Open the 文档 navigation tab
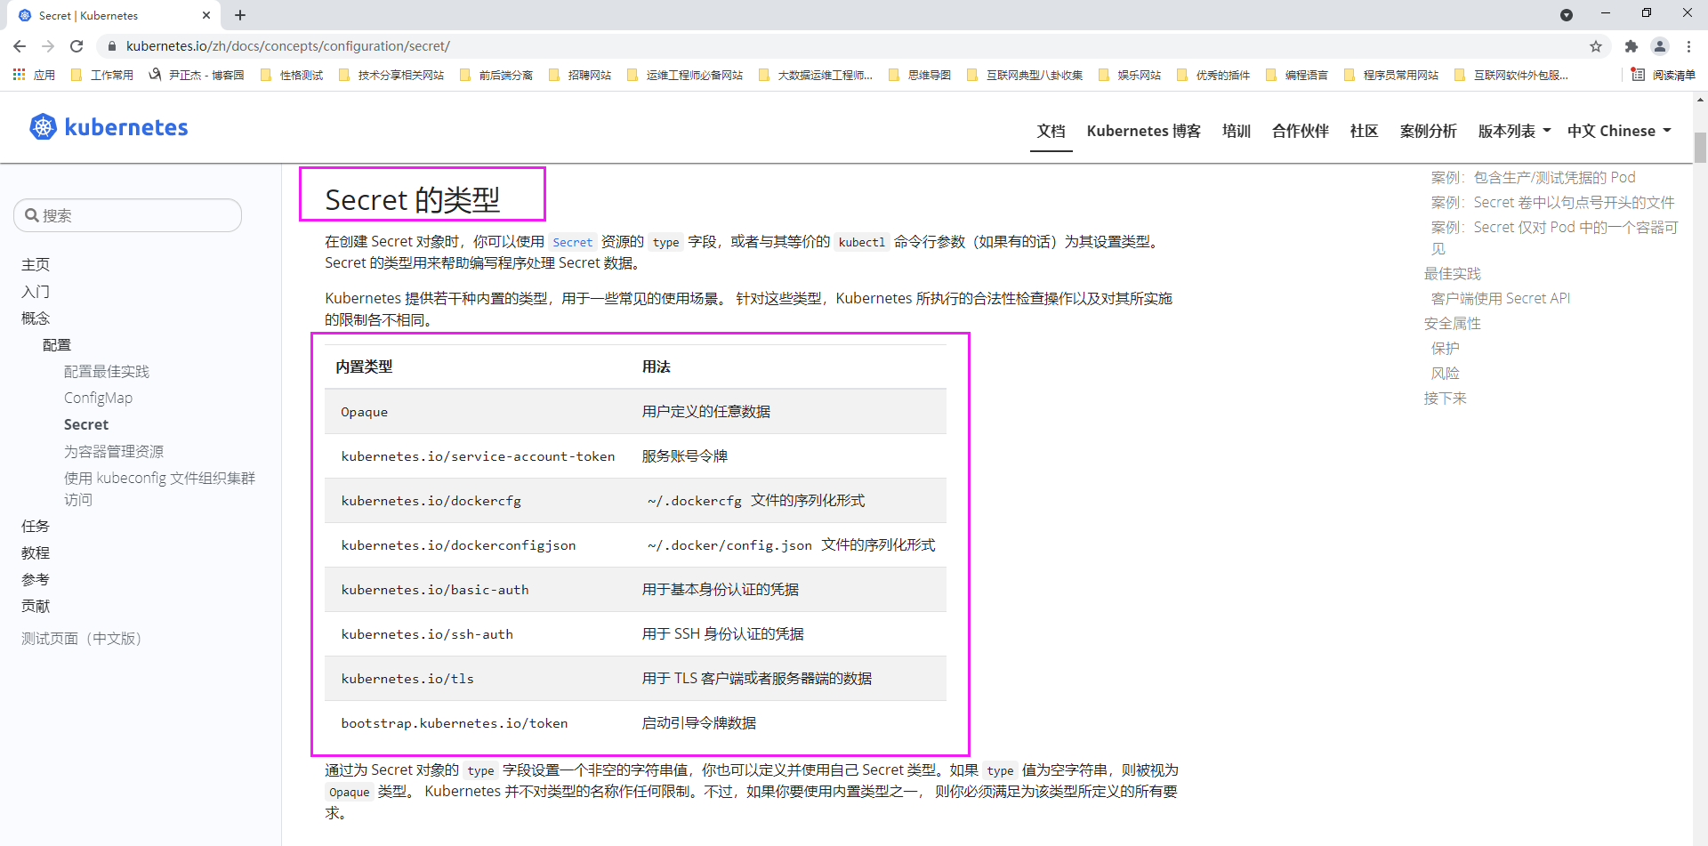The width and height of the screenshot is (1708, 846). [x=1051, y=131]
